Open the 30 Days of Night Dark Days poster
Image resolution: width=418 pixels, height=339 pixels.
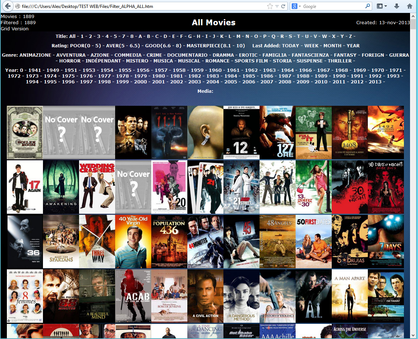point(386,187)
